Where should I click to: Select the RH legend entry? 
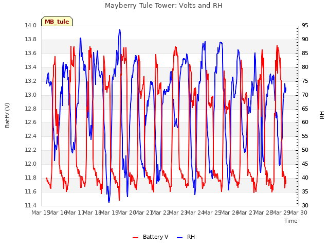click(x=186, y=237)
